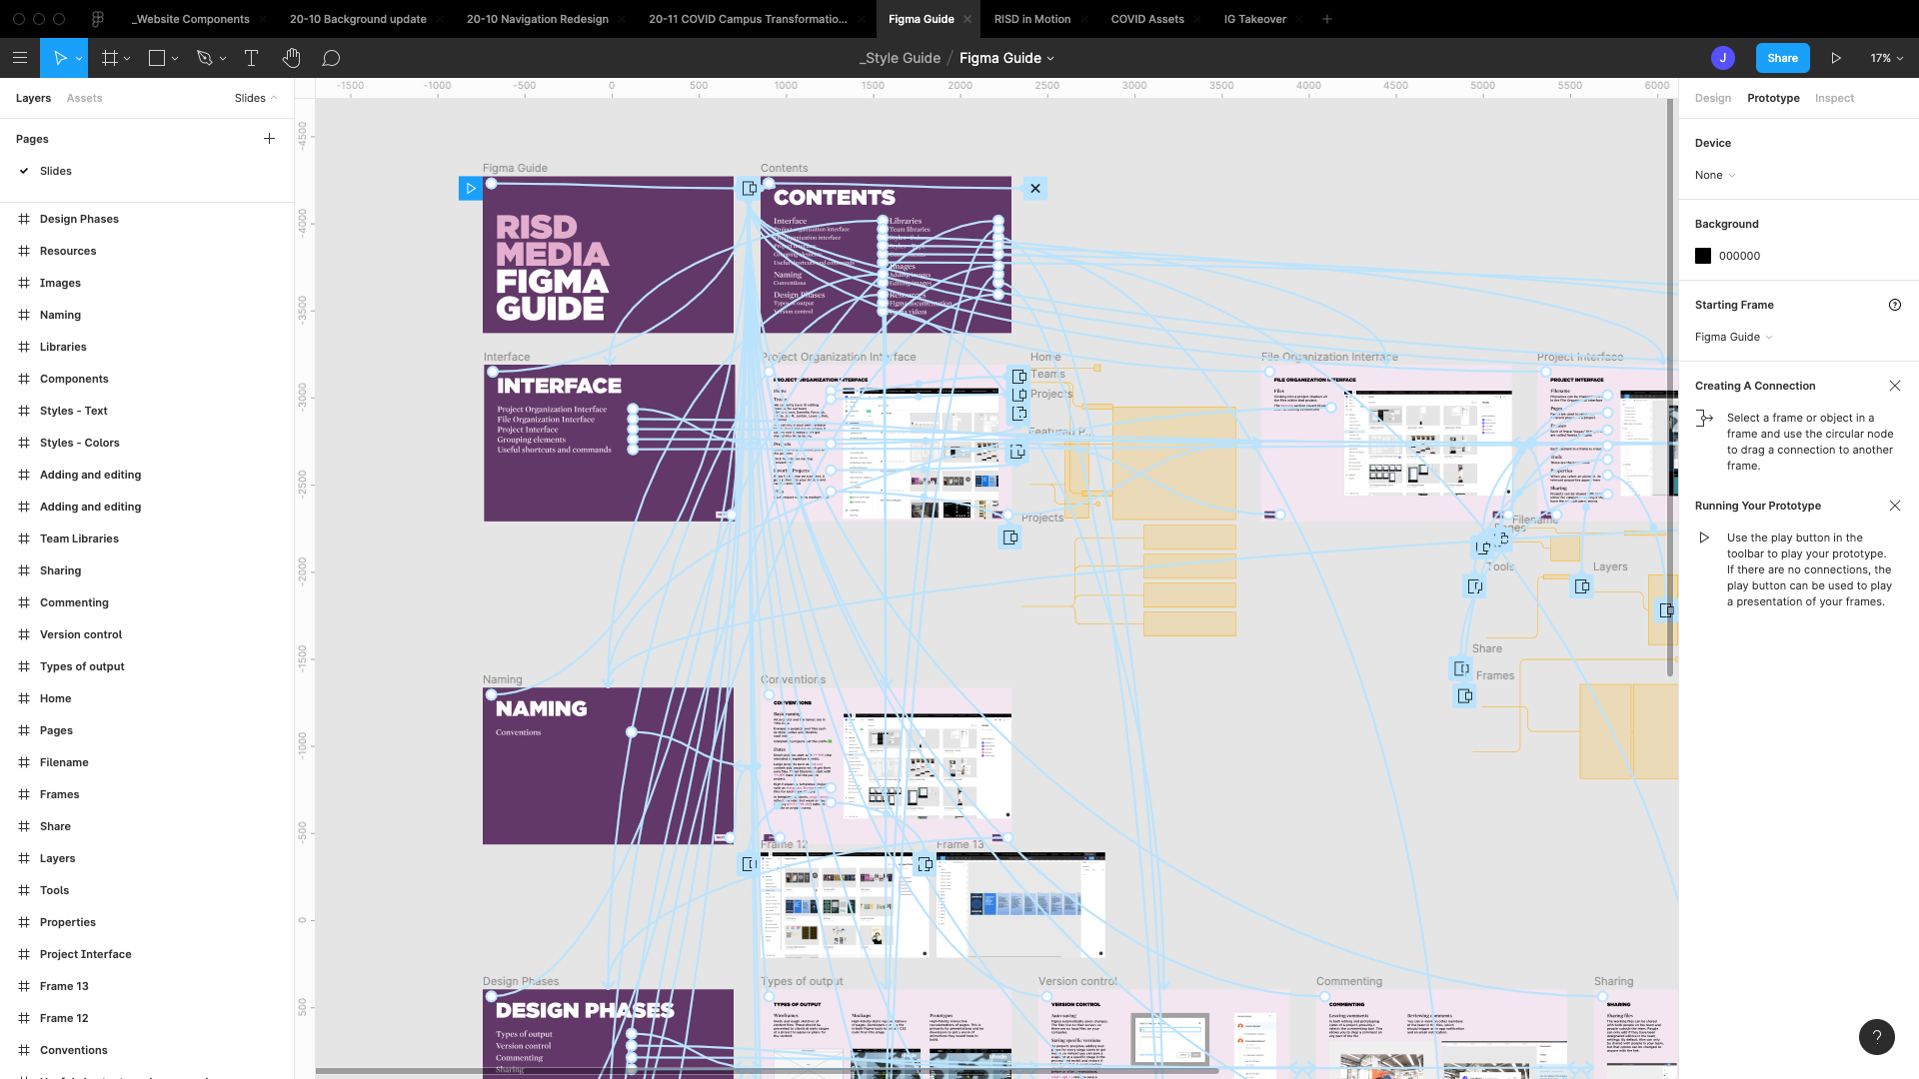Open a new tab with plus icon

pyautogui.click(x=1327, y=19)
